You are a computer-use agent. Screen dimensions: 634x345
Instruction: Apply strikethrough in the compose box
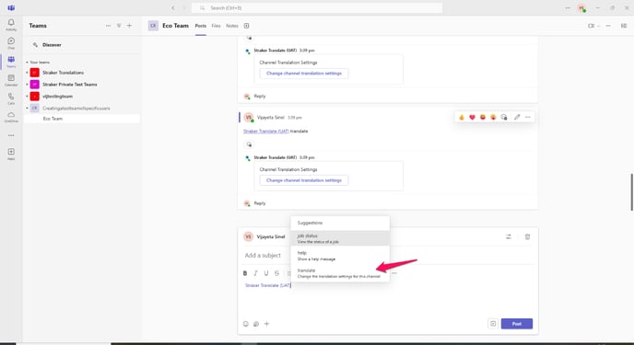coord(276,273)
